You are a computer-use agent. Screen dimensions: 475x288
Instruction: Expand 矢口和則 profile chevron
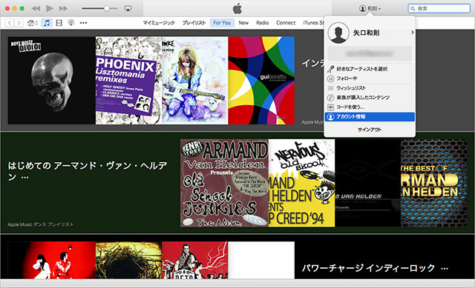pyautogui.click(x=413, y=32)
